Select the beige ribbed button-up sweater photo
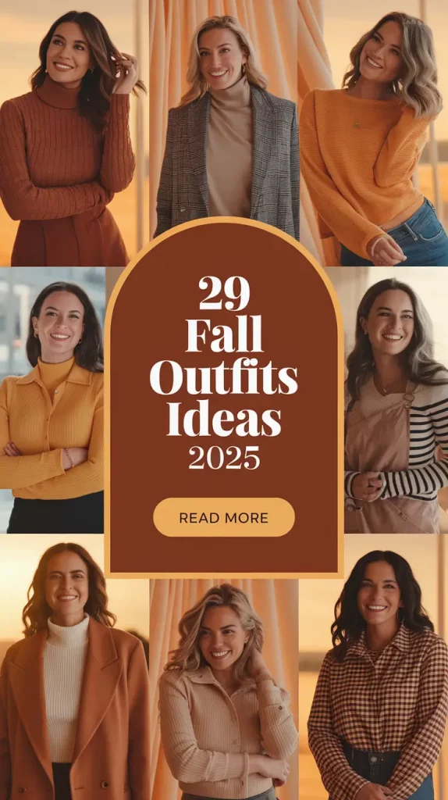The width and height of the screenshot is (448, 800). (224, 689)
